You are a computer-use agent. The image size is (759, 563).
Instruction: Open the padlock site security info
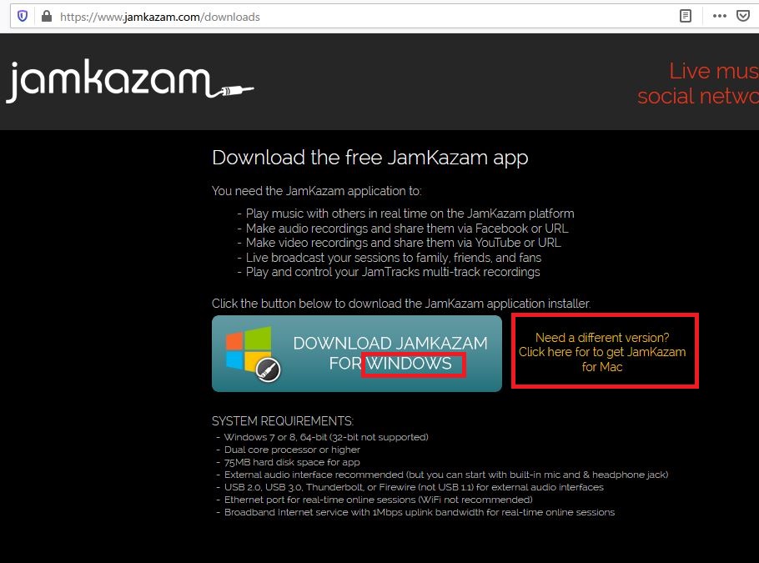(47, 17)
